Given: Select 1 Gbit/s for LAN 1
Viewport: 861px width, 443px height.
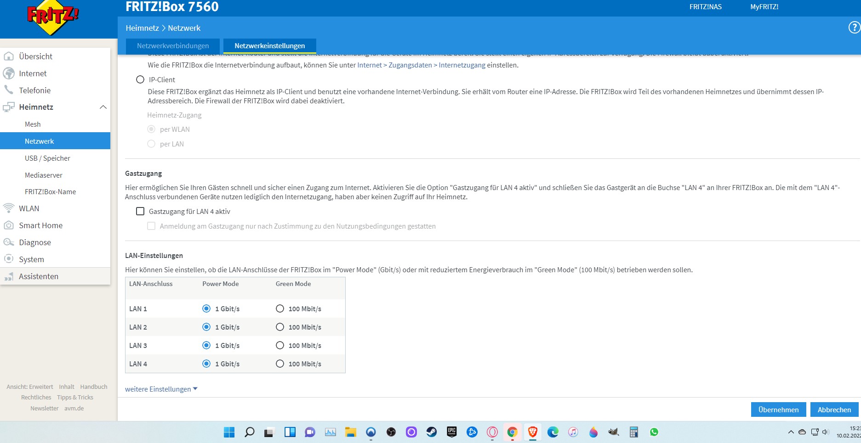Looking at the screenshot, I should pyautogui.click(x=206, y=308).
